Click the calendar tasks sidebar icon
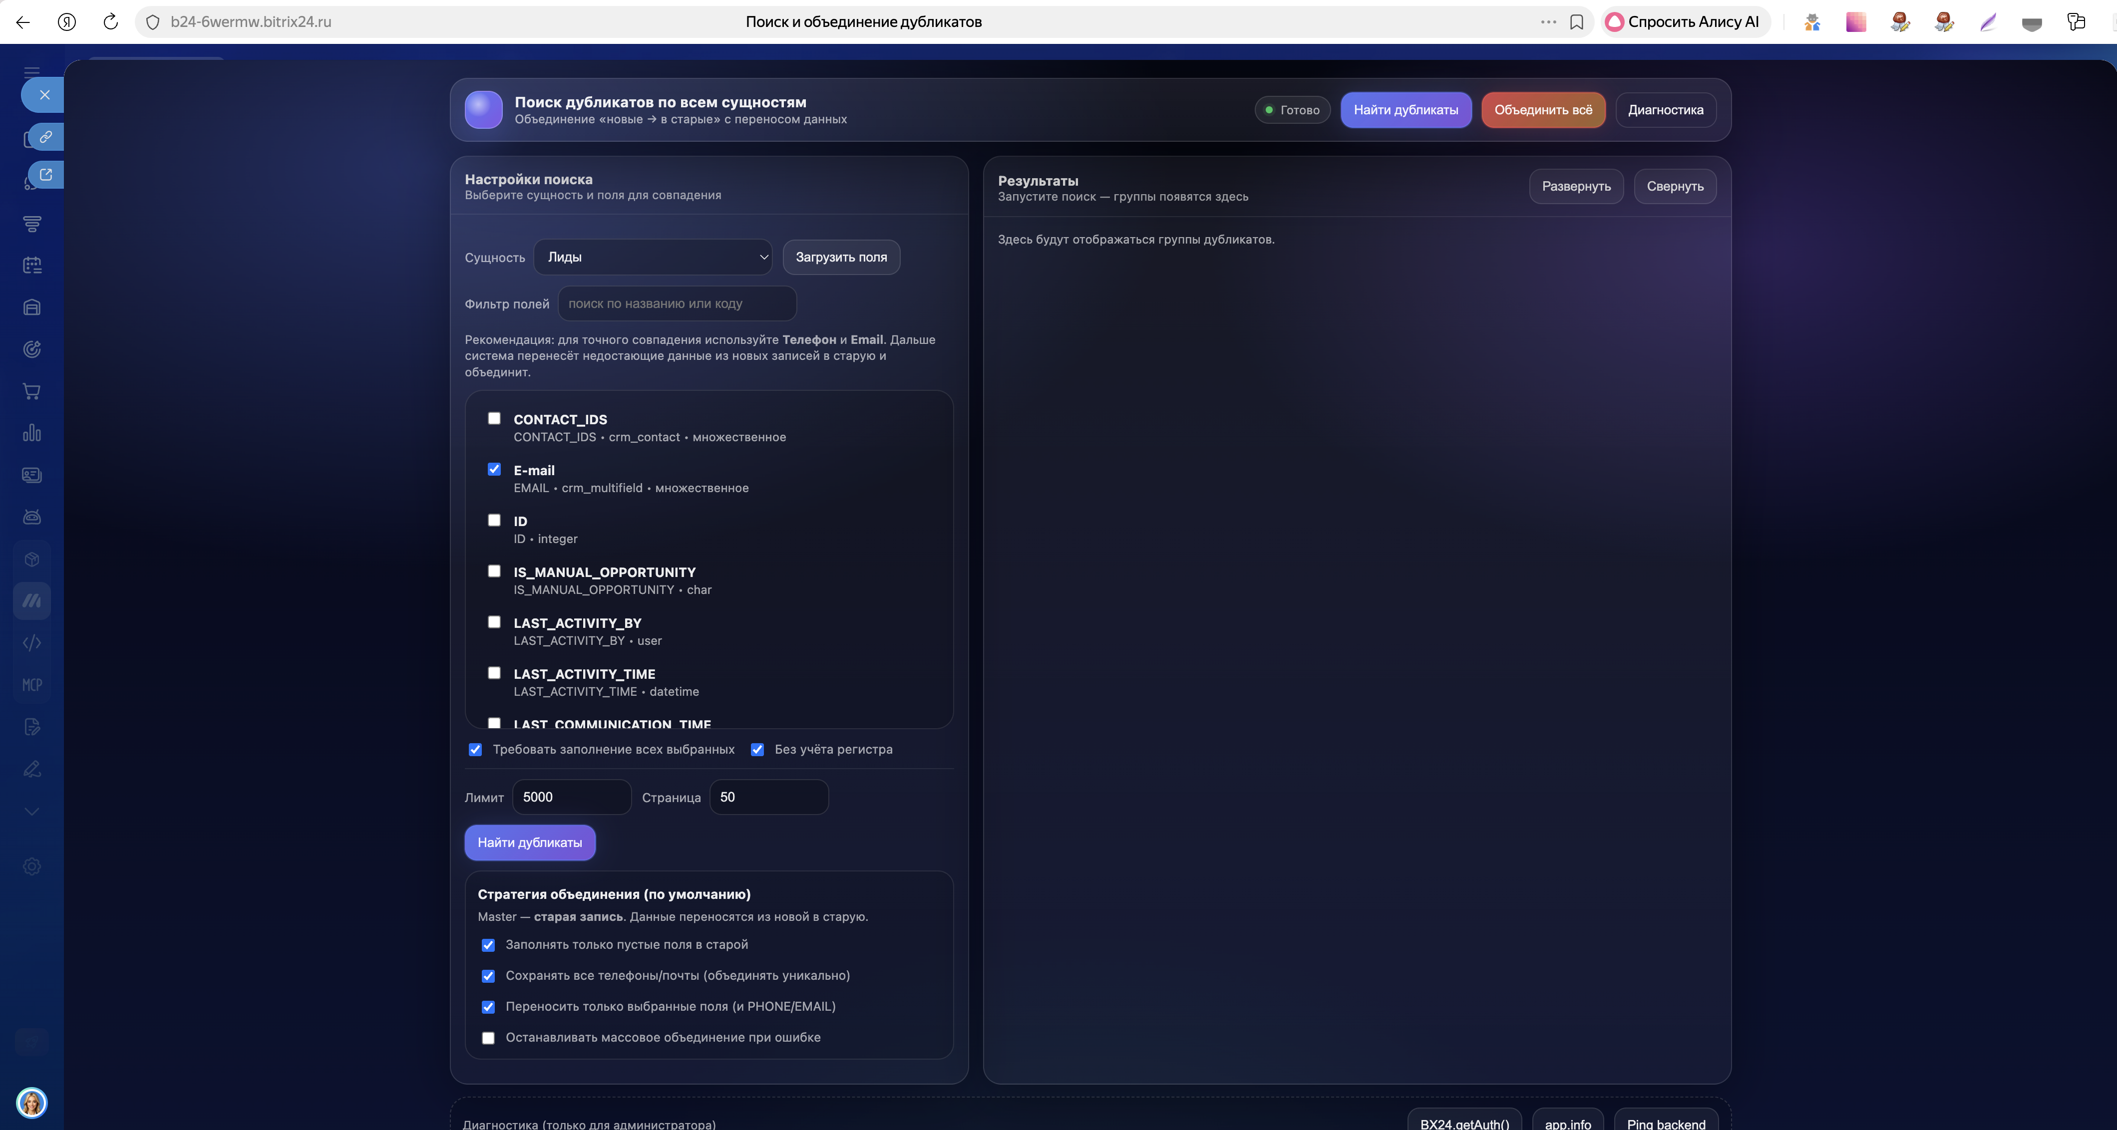The image size is (2117, 1130). pyautogui.click(x=32, y=266)
